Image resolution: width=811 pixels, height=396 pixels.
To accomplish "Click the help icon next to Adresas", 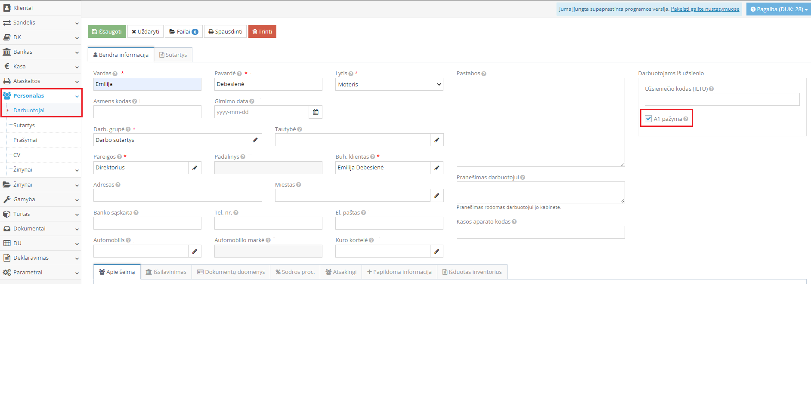I will pos(118,185).
